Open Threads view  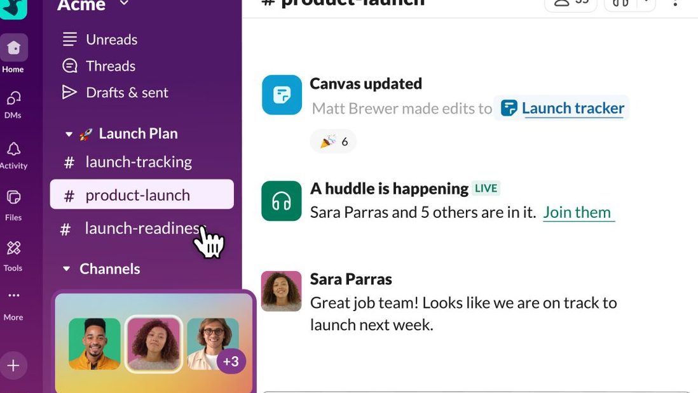tap(99, 66)
